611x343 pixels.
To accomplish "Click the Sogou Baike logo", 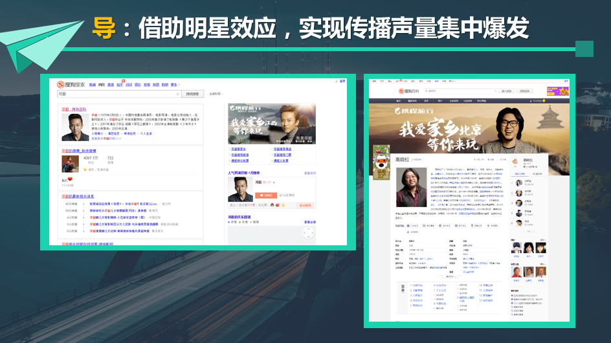I will point(409,91).
